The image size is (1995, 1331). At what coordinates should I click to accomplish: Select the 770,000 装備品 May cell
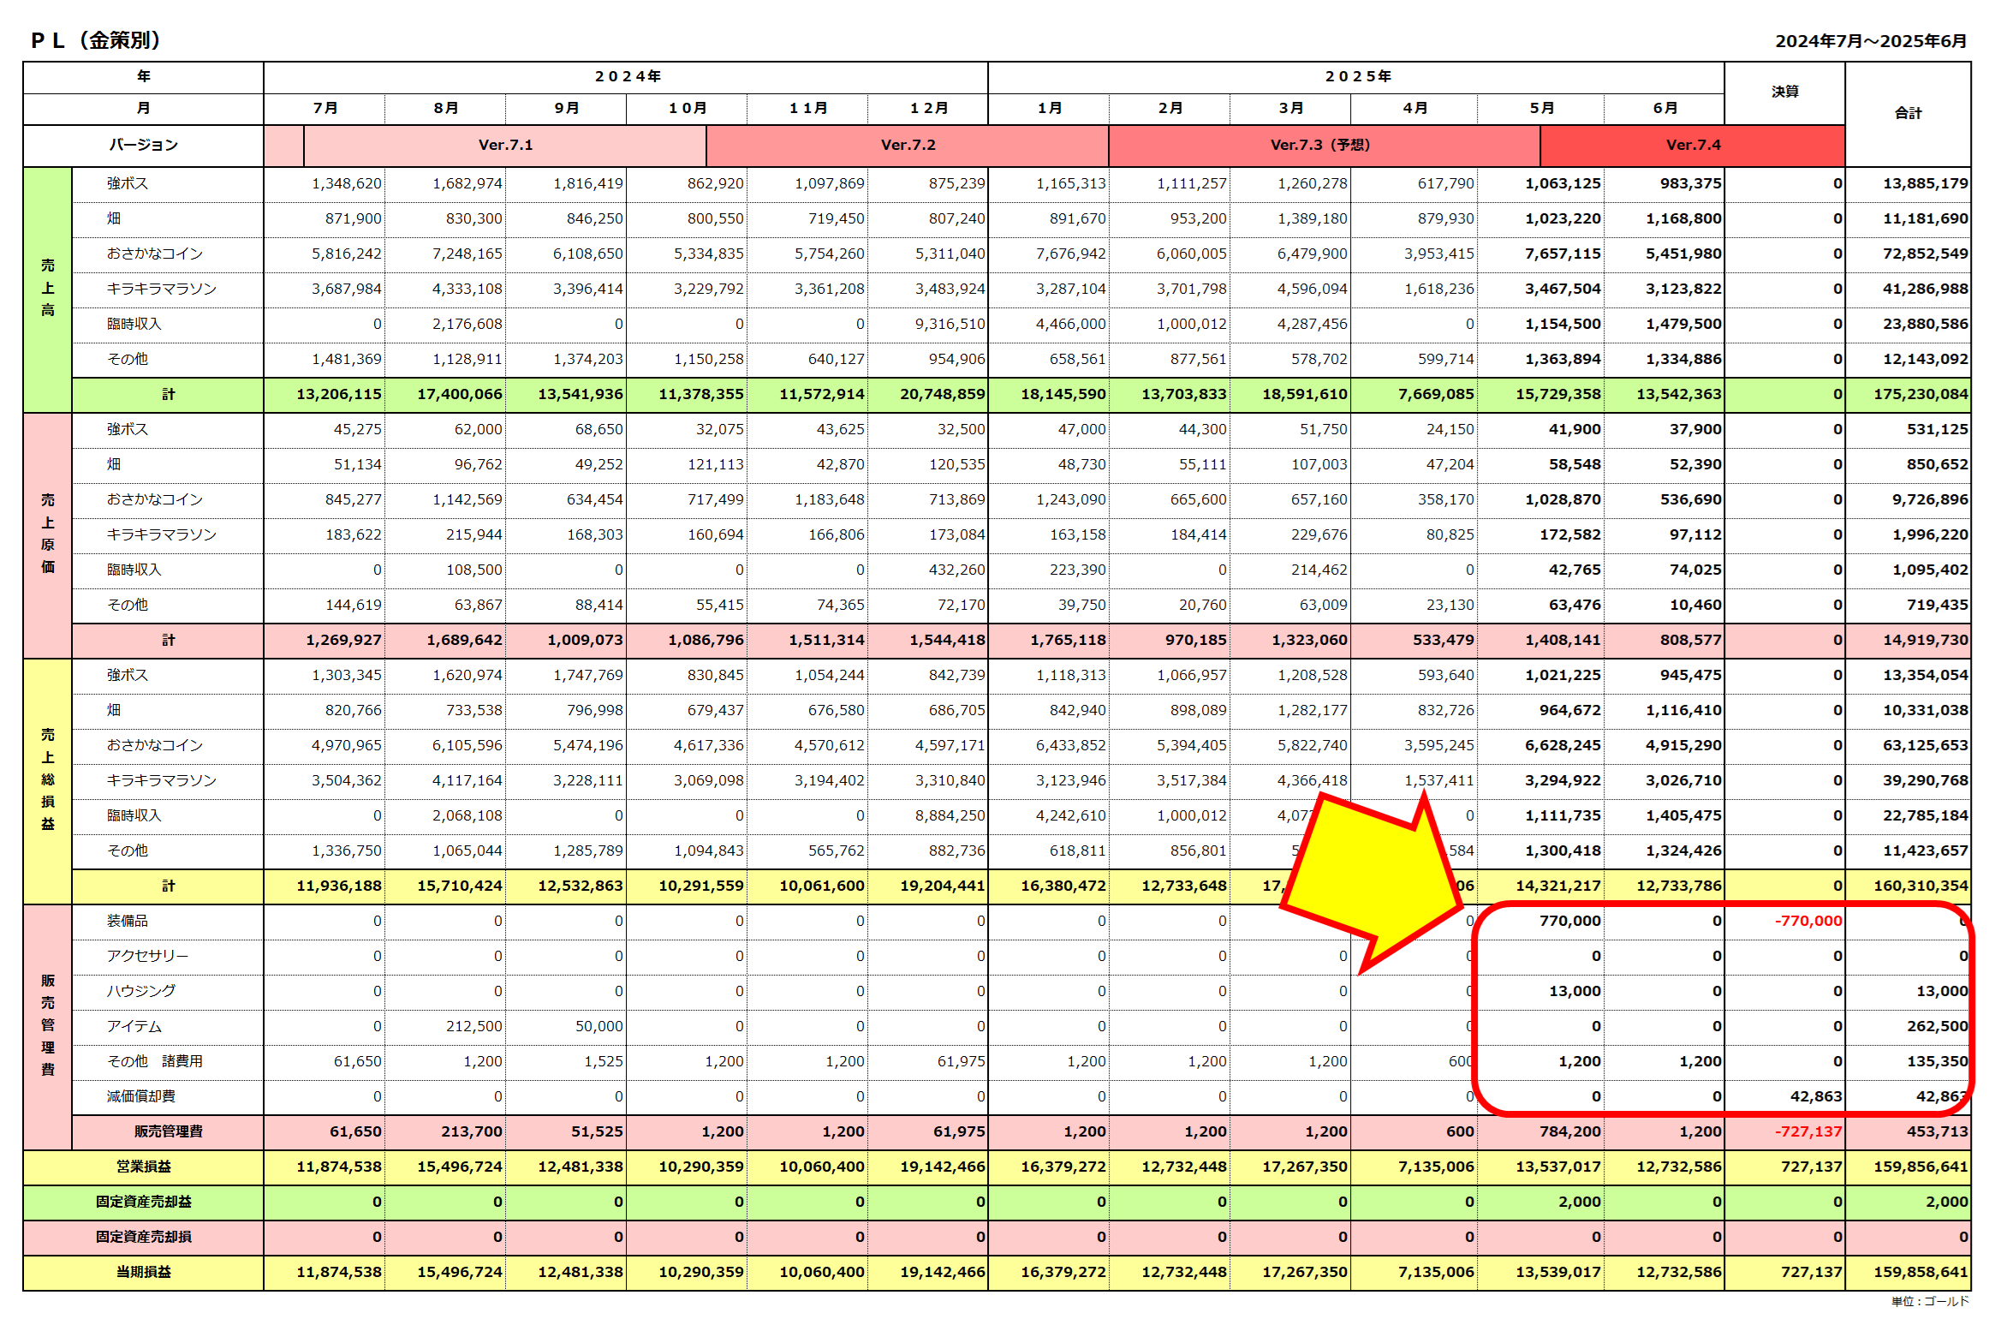point(1569,921)
